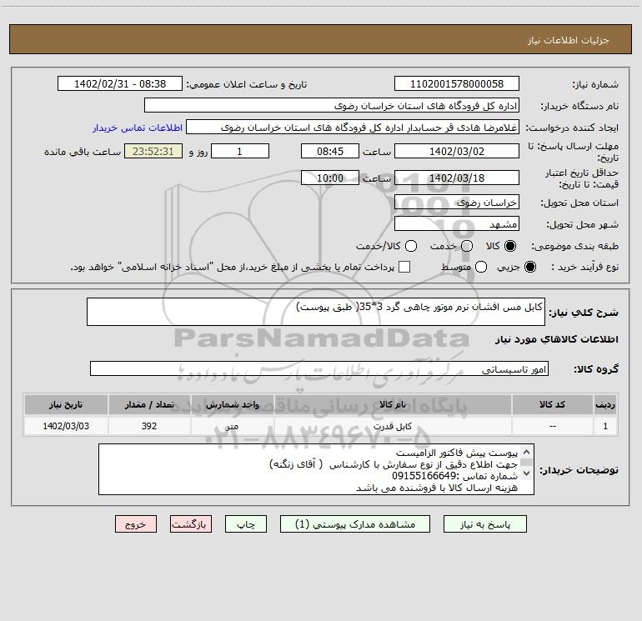The image size is (642, 621).
Task: Click the چاپ print button
Action: tap(246, 524)
